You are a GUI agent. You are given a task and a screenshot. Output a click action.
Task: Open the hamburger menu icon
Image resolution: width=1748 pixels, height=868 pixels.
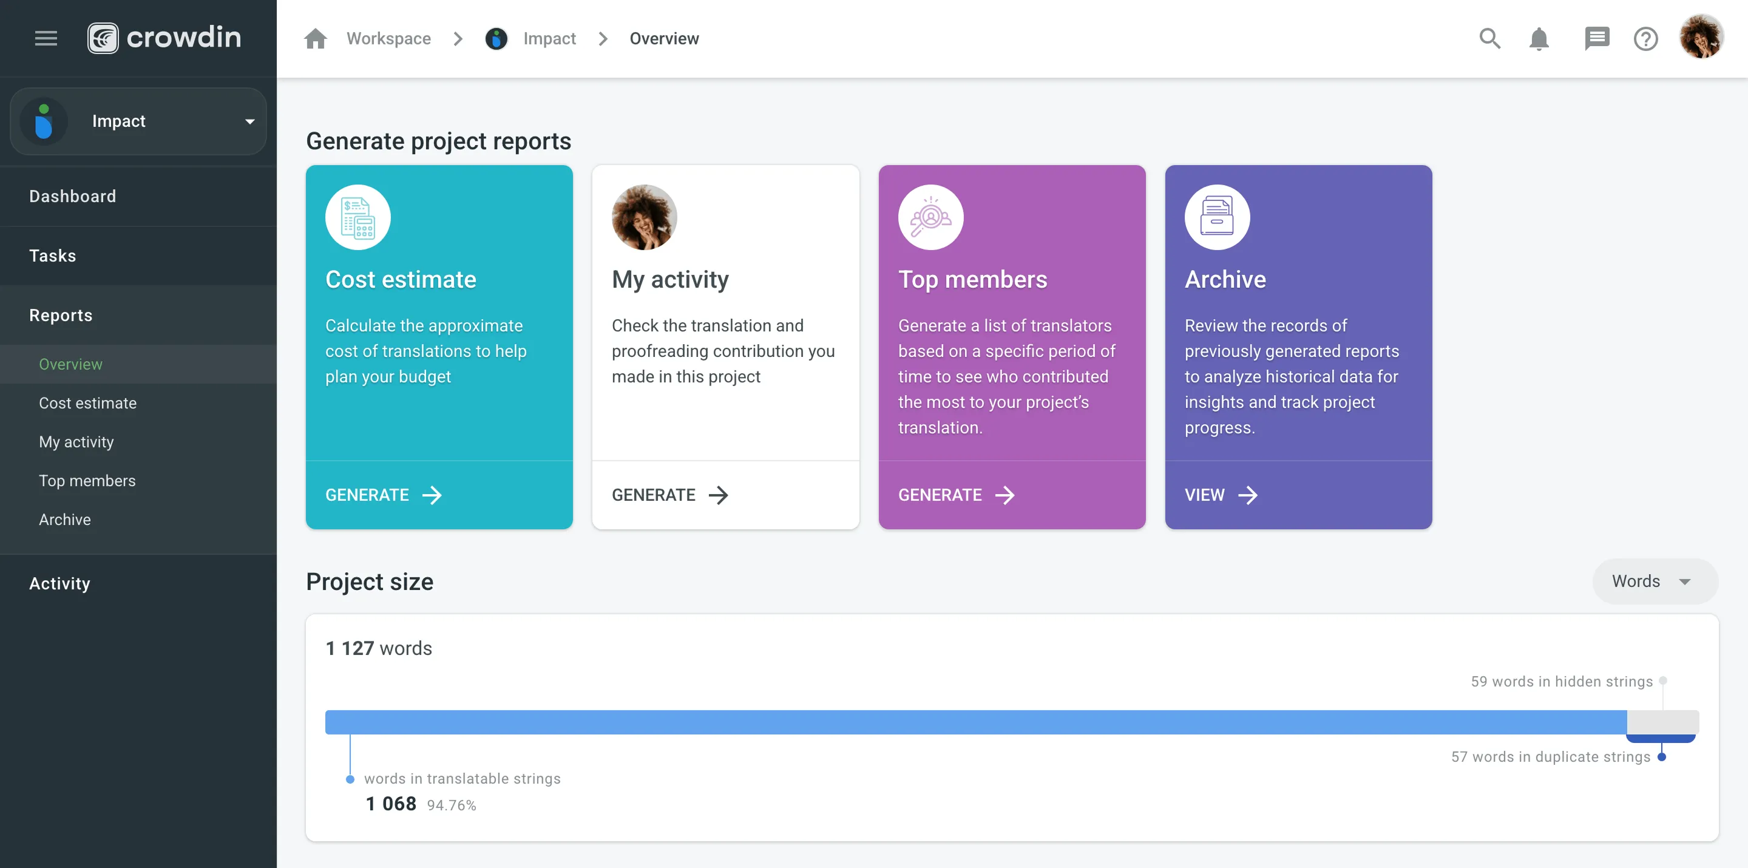[46, 39]
